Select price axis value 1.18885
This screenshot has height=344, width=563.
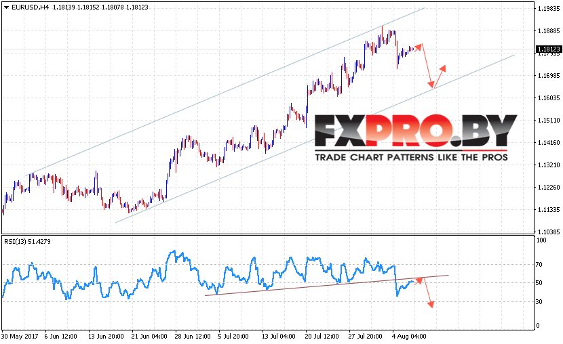point(549,31)
